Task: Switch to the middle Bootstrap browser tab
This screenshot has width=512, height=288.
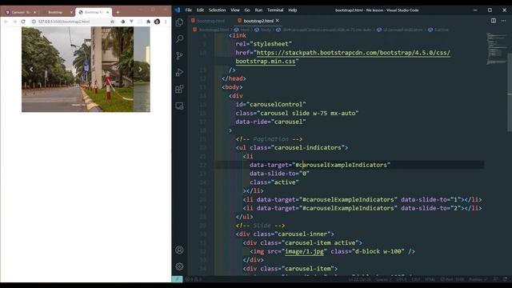Action: pos(57,12)
